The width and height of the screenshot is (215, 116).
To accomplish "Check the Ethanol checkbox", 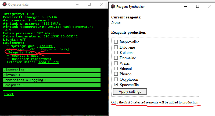I will click(116, 69).
